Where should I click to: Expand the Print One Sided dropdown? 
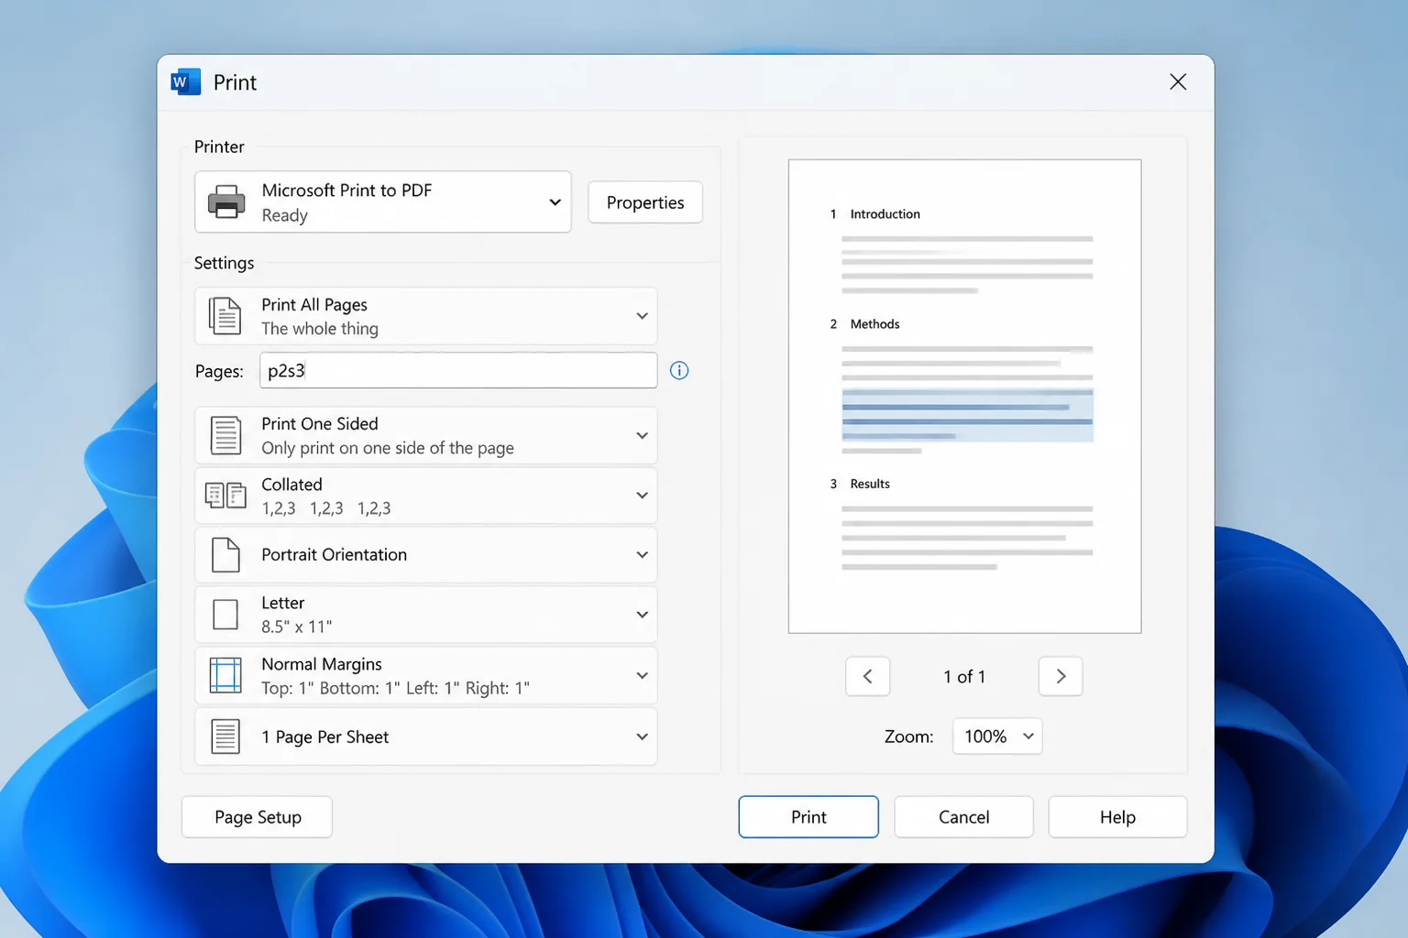(426, 435)
